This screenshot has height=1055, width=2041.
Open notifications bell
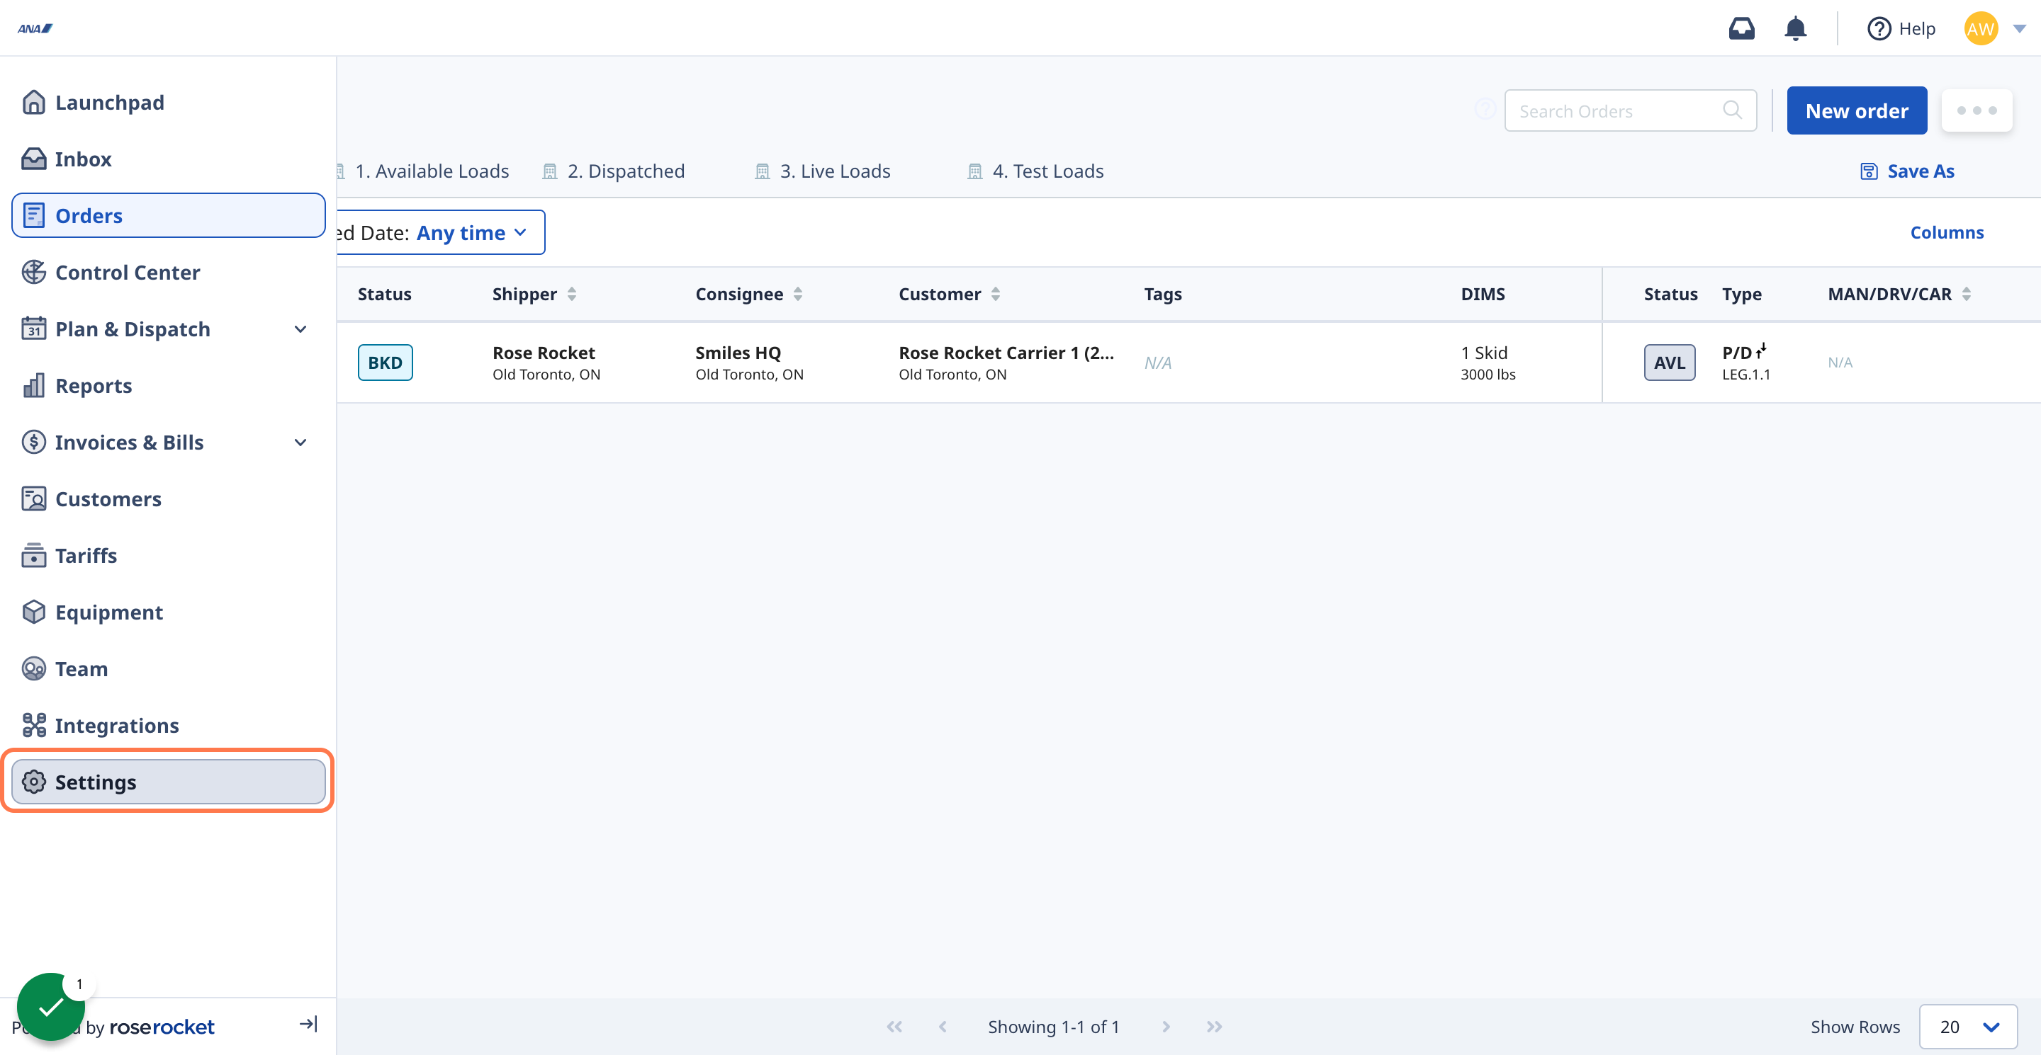click(1794, 28)
